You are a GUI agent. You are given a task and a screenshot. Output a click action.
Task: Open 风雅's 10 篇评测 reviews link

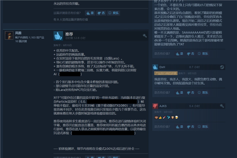[21, 41]
